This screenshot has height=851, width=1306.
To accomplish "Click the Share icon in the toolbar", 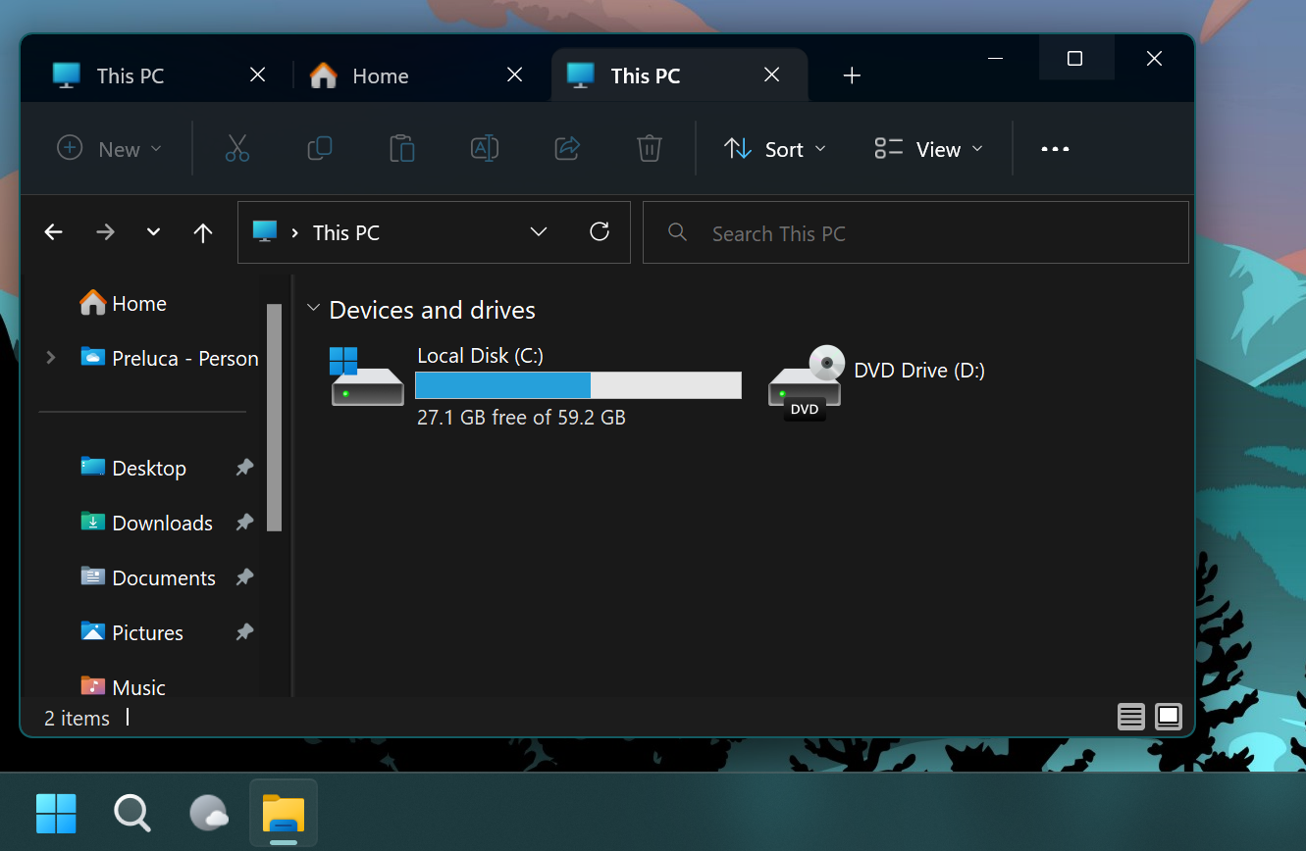I will click(567, 148).
